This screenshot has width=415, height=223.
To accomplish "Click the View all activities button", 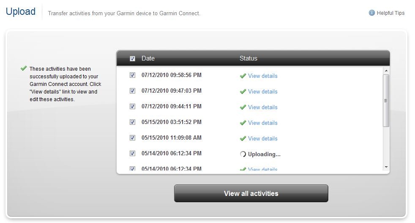I will pos(251,193).
